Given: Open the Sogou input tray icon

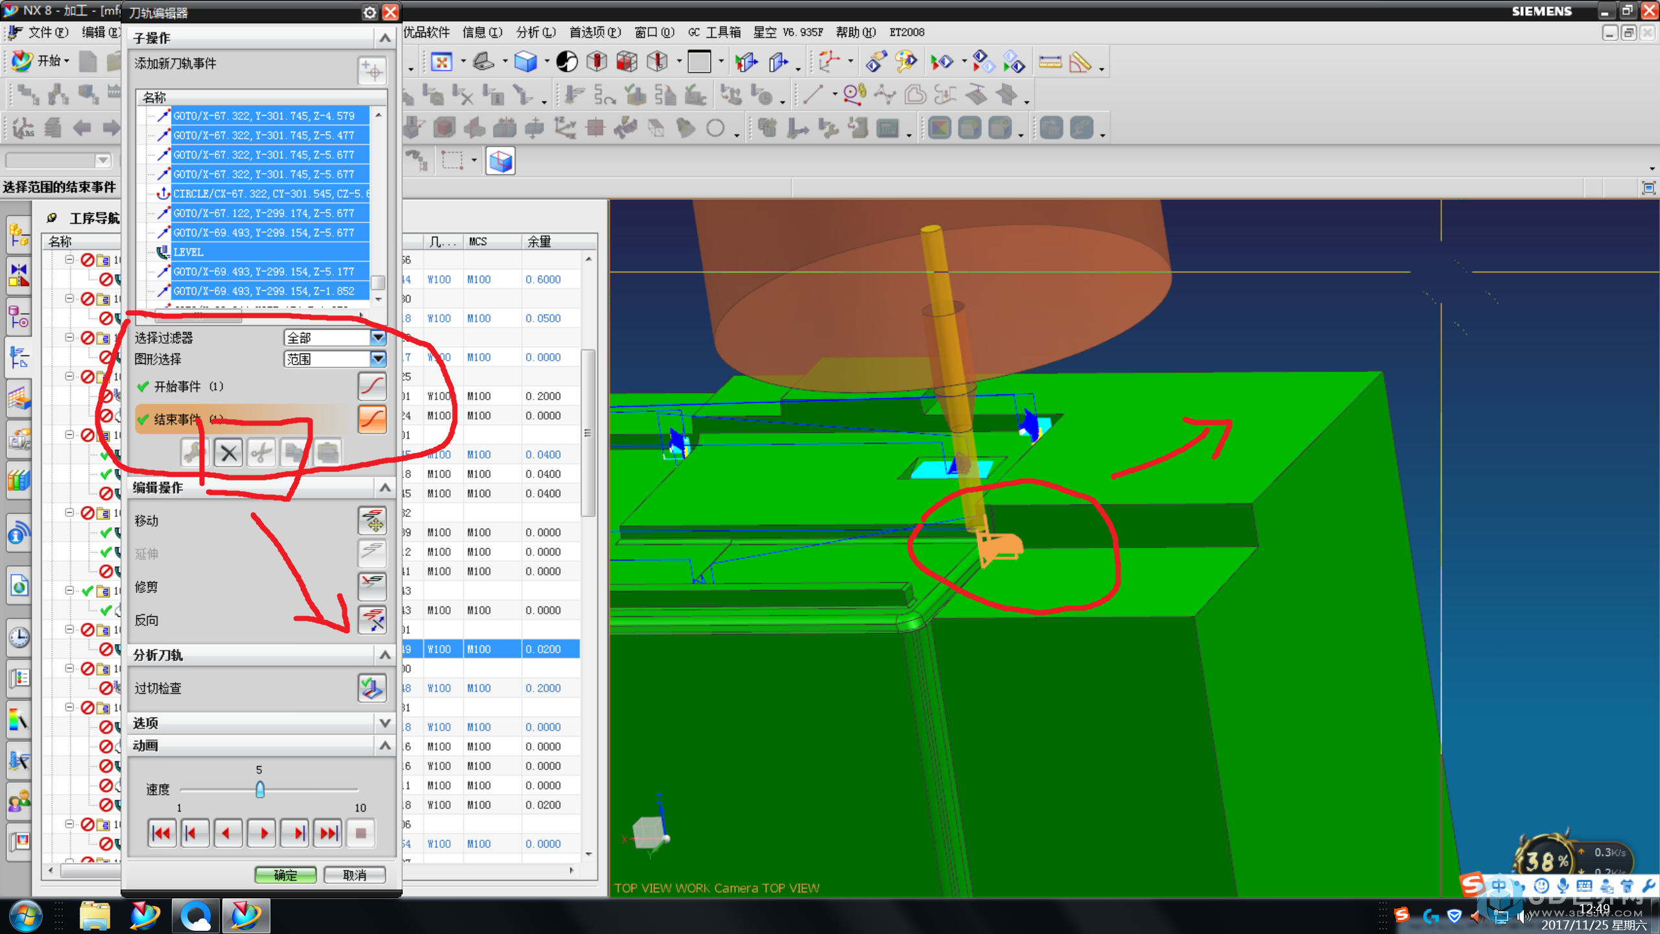Looking at the screenshot, I should click(1402, 915).
